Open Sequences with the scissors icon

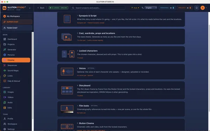16,65
